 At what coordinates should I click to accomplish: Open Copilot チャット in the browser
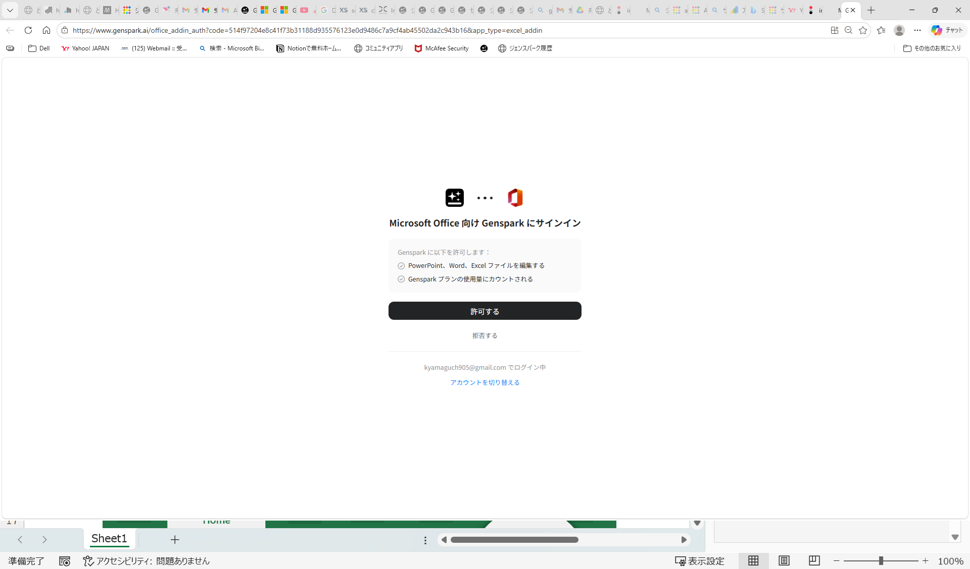coord(946,30)
